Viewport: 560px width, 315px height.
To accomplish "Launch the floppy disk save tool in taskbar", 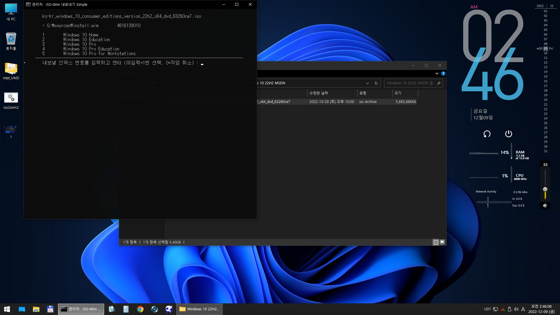I will [x=50, y=309].
